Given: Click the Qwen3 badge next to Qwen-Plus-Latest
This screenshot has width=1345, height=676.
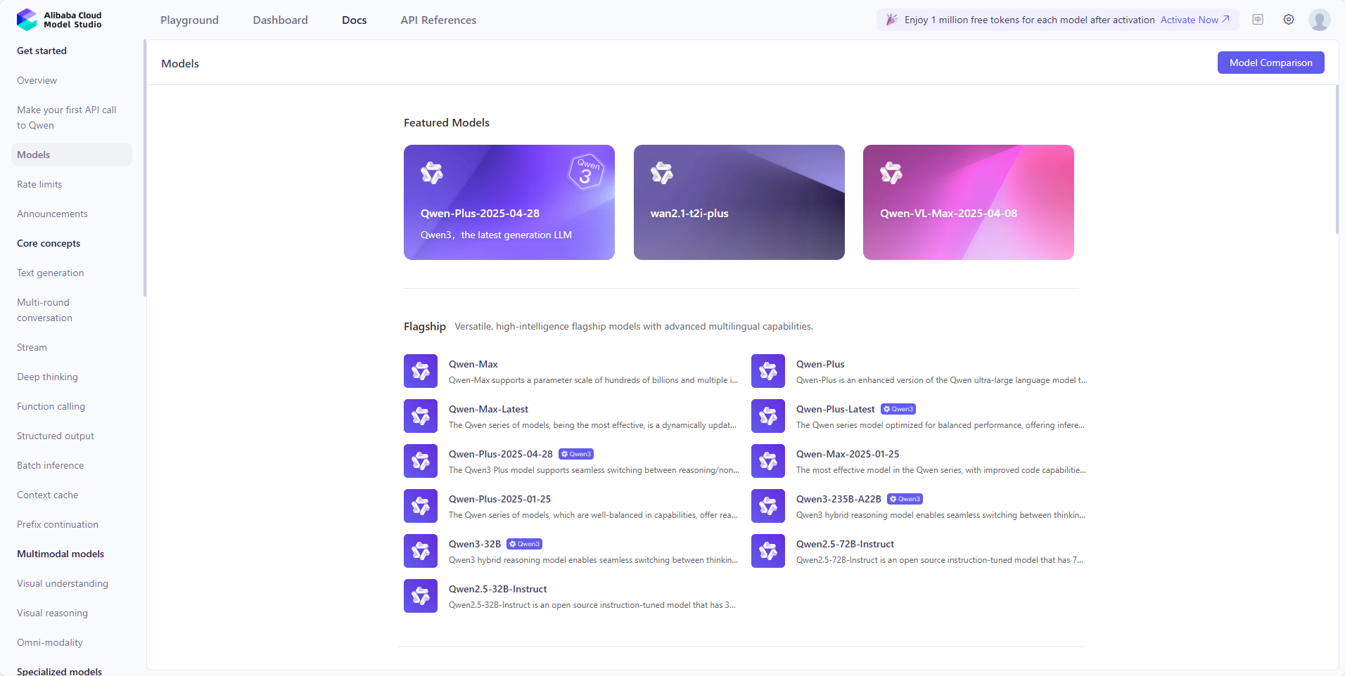Looking at the screenshot, I should pyautogui.click(x=898, y=409).
